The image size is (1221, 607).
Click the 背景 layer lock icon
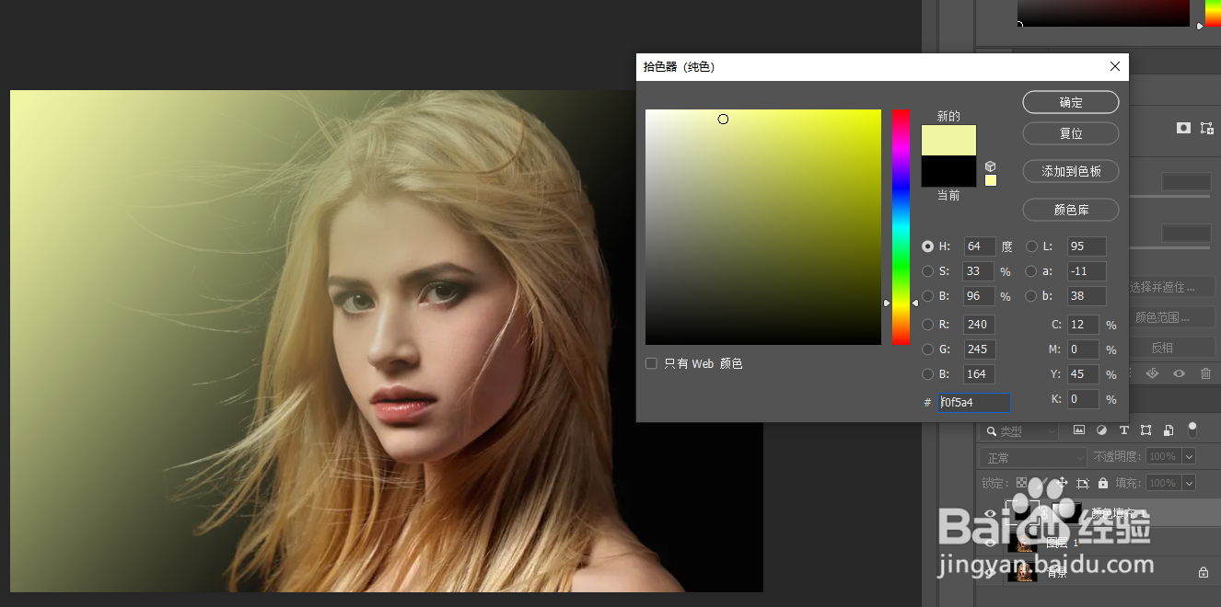point(1203,572)
